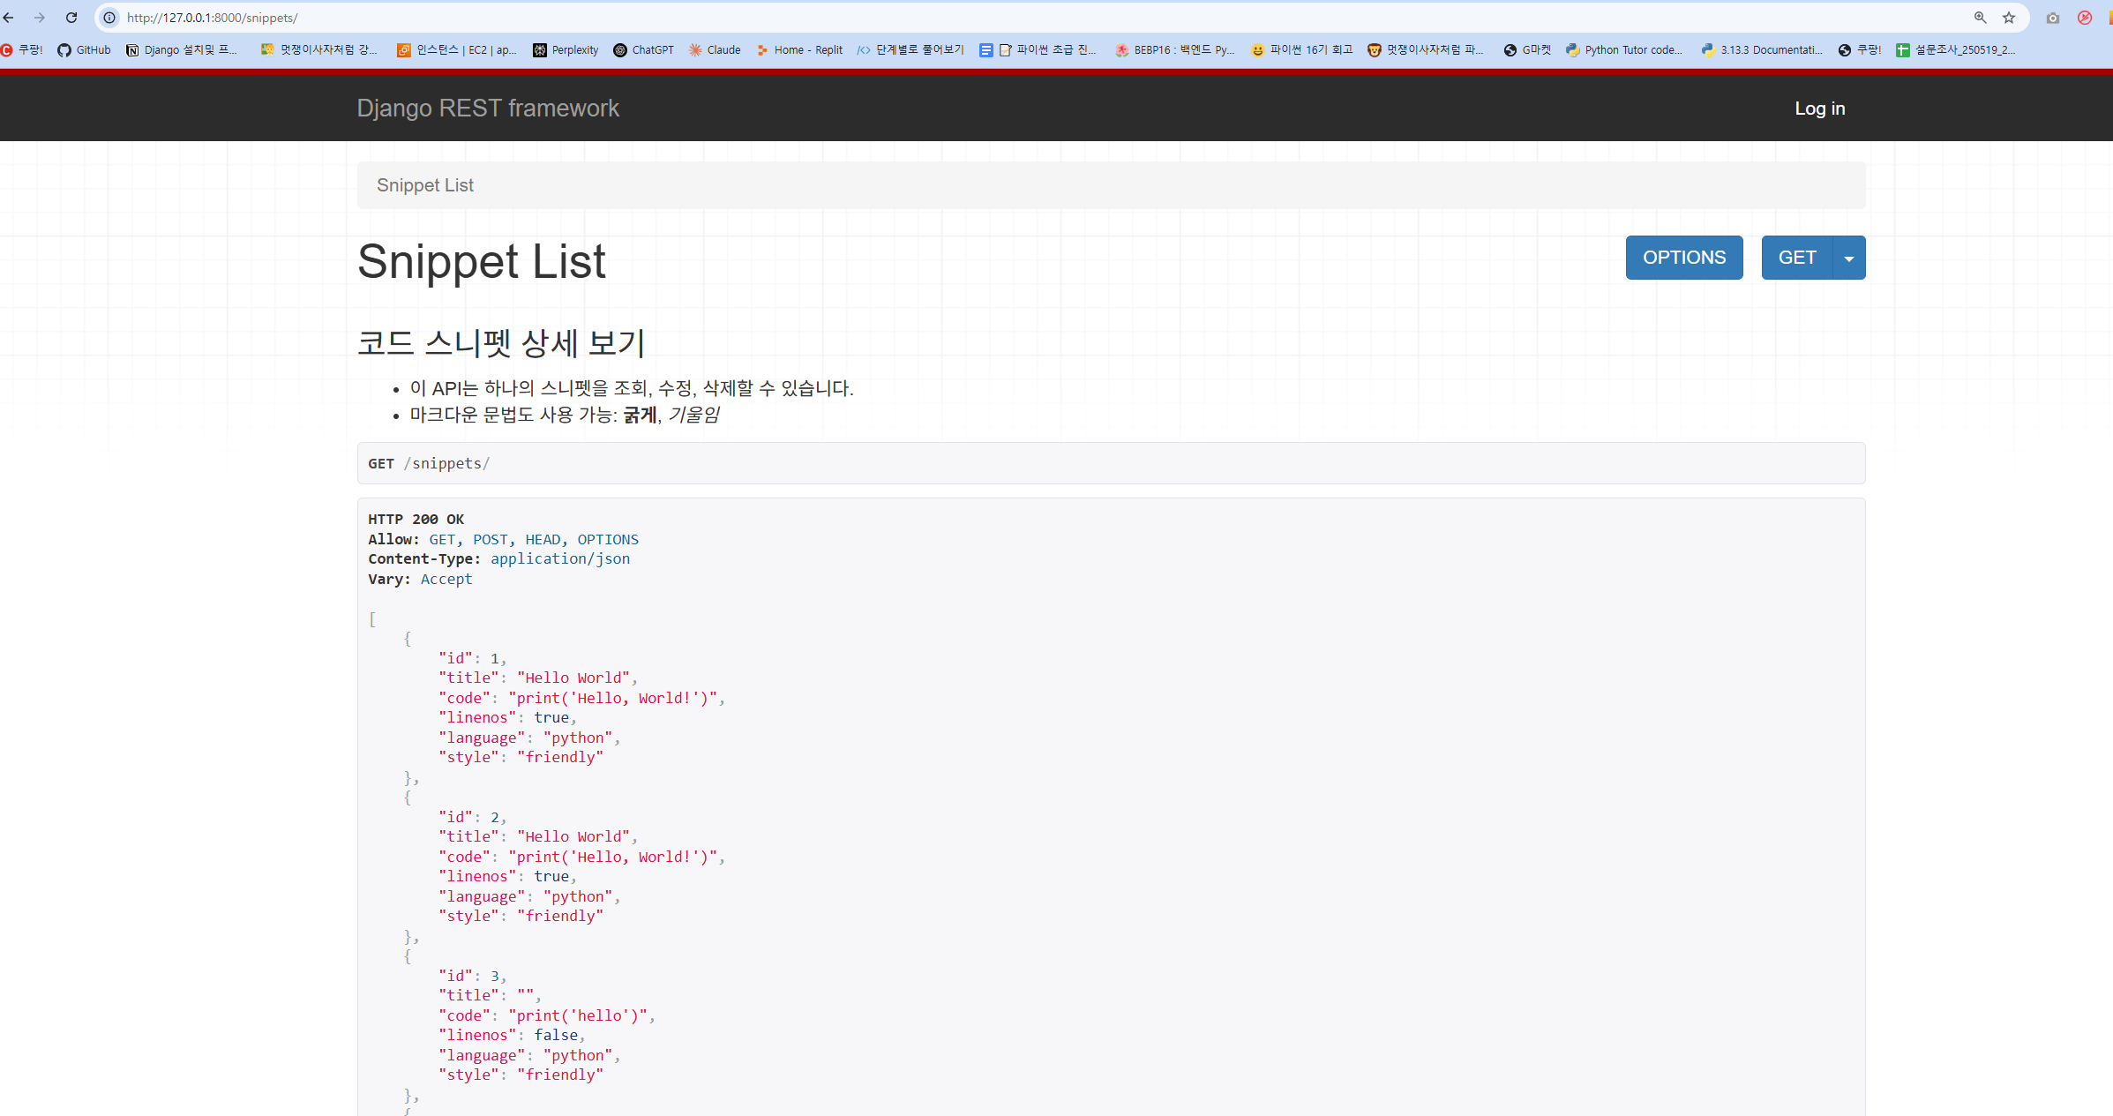Open the zoom magnifier in address bar
Viewport: 2113px width, 1116px height.
coord(1980,18)
